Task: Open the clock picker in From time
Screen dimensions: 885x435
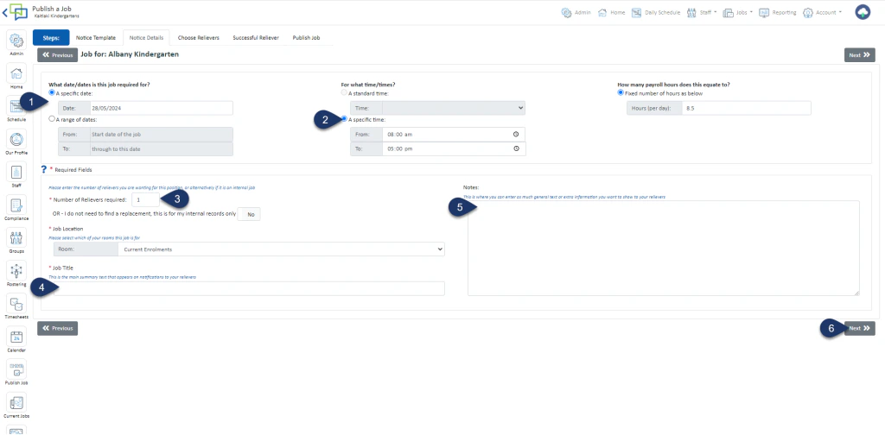Action: [516, 135]
